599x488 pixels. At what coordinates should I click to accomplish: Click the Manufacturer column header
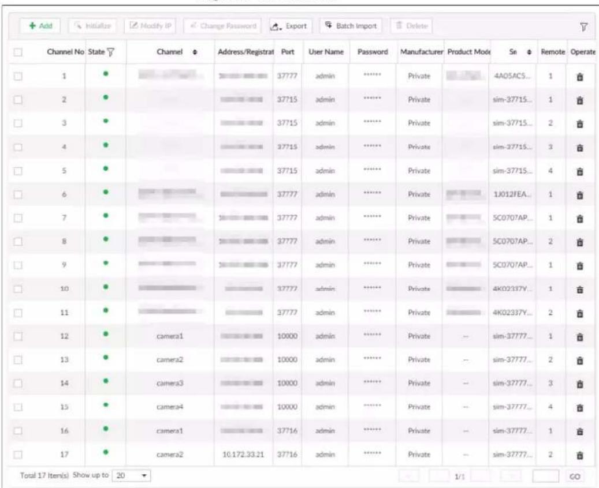pyautogui.click(x=421, y=52)
